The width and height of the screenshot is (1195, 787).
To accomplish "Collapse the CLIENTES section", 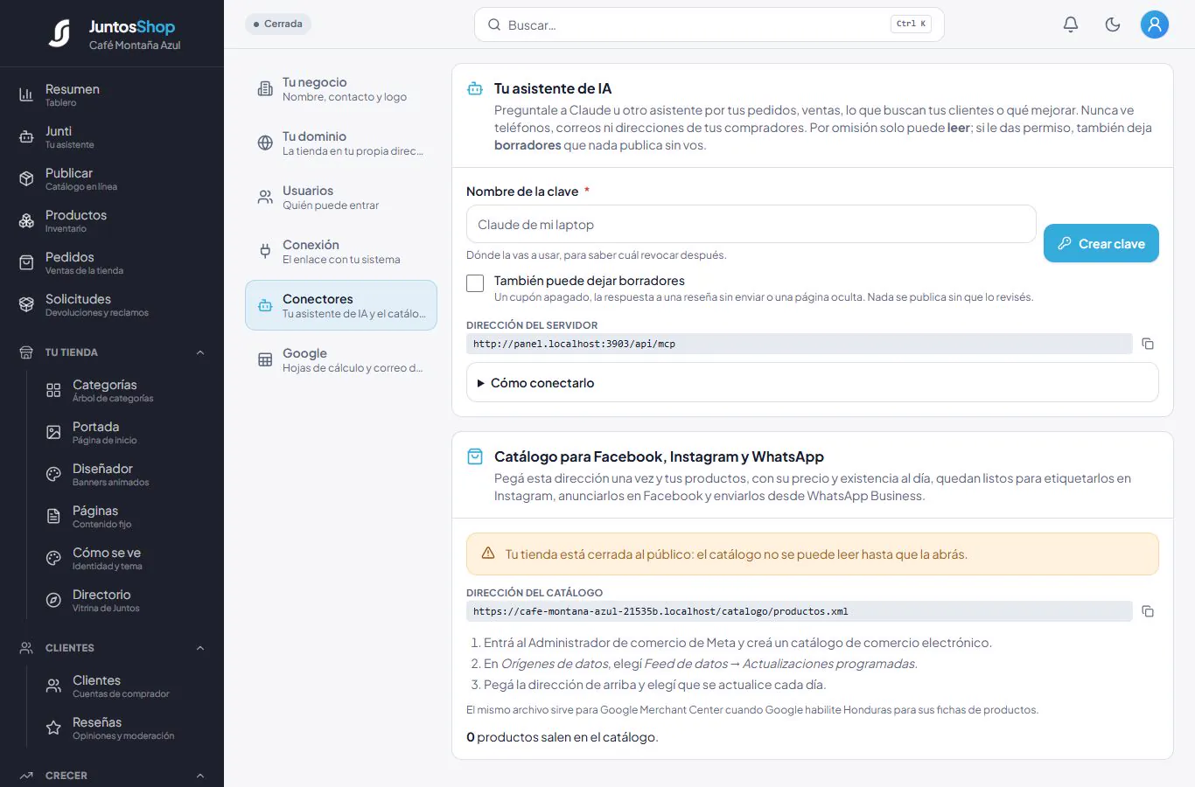I will (x=200, y=648).
